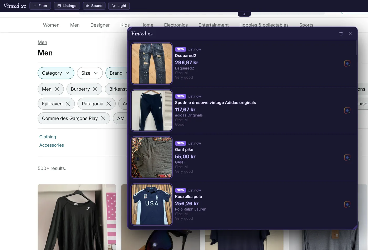
Task: Close the Vinted x2 listings panel
Action: (350, 34)
